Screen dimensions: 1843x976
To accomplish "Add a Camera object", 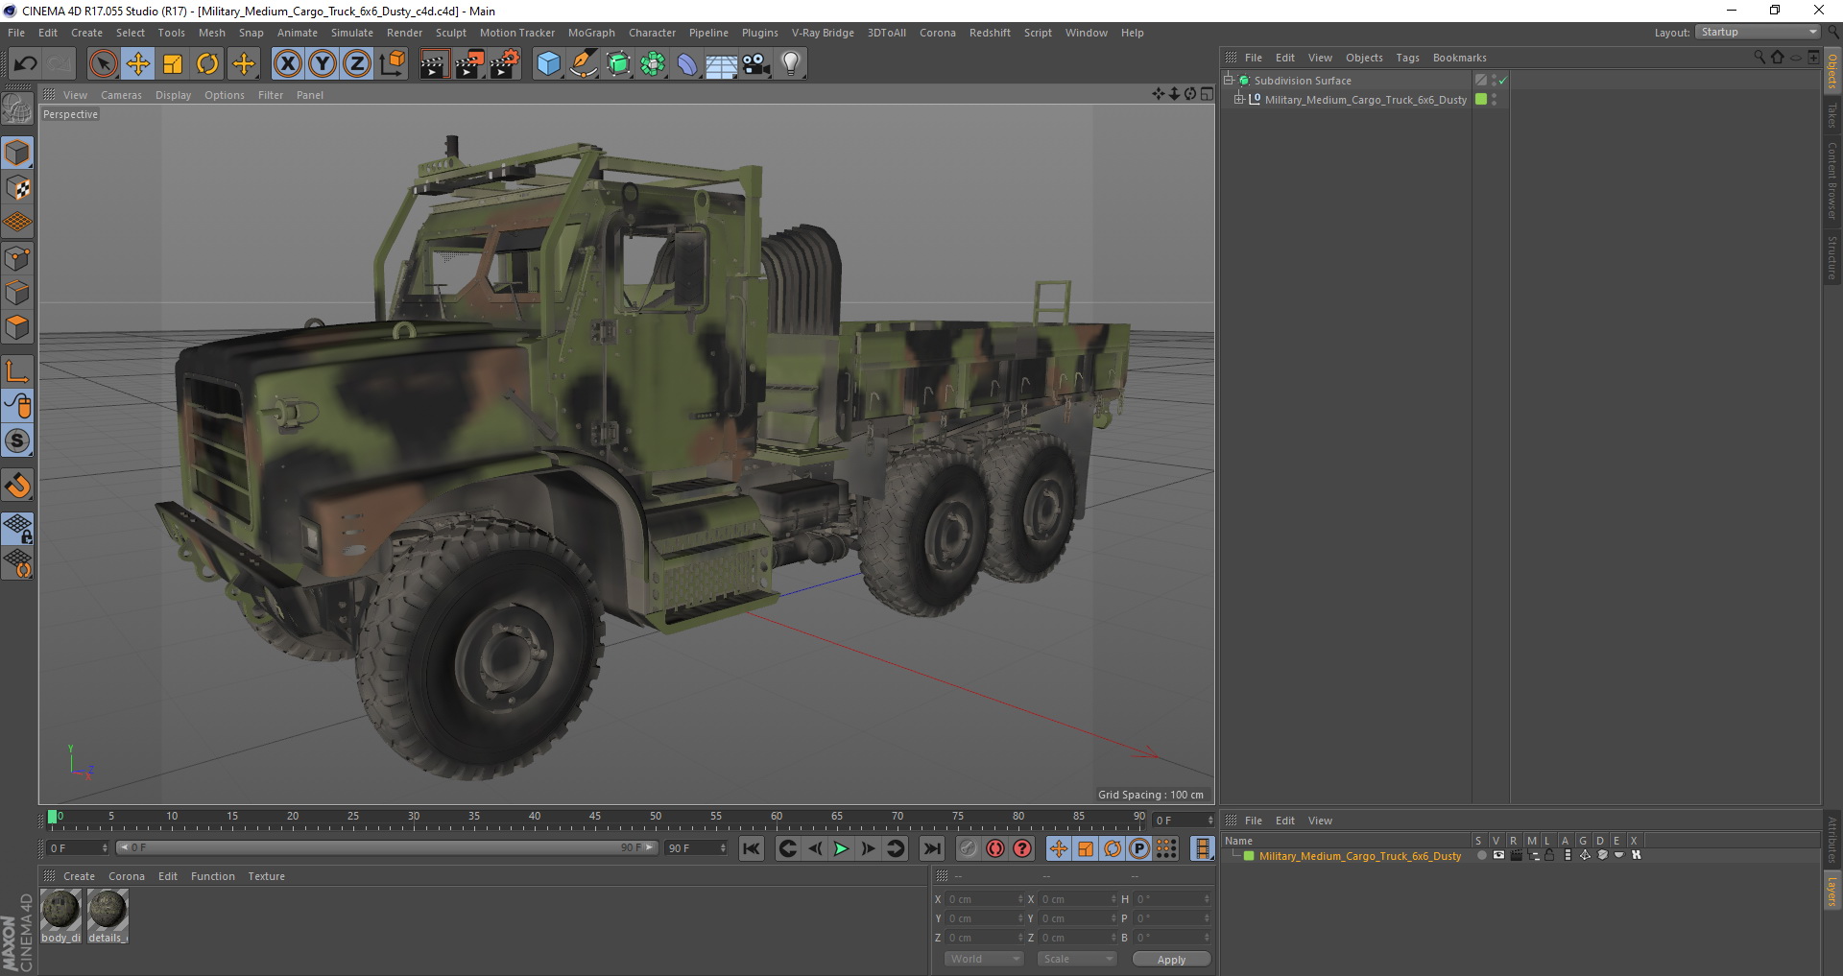I will pos(756,64).
